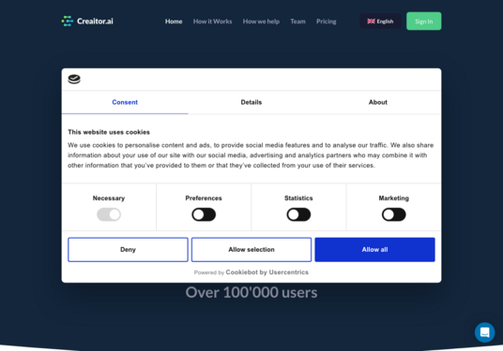Viewport: 503px width, 351px height.
Task: Click the Marketing label text
Action: pos(393,198)
